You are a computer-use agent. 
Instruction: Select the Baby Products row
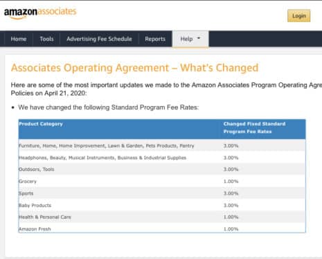pos(162,205)
